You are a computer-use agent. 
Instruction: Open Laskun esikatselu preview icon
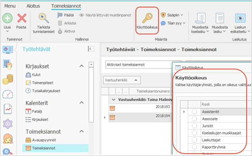(x=240, y=18)
